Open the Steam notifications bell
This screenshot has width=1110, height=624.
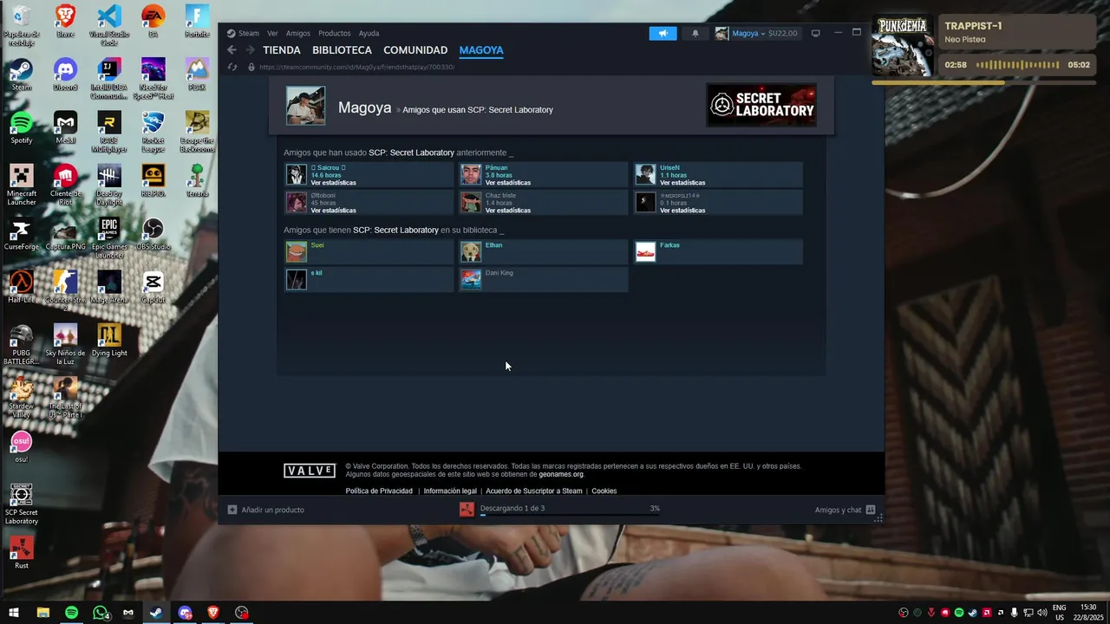pyautogui.click(x=695, y=33)
